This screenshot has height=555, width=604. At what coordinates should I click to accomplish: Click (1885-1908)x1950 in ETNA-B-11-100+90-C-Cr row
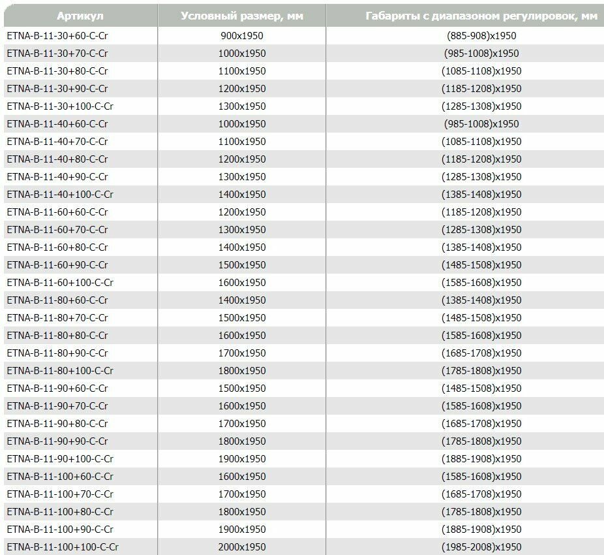pyautogui.click(x=481, y=530)
